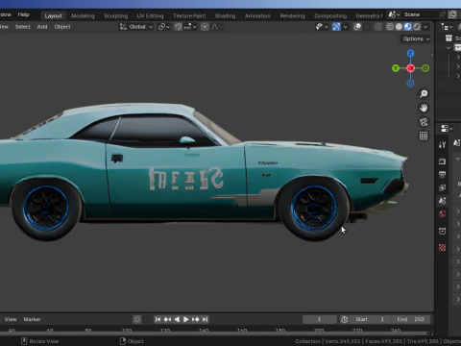Open the Output properties tab
The width and height of the screenshot is (461, 346).
pyautogui.click(x=443, y=174)
